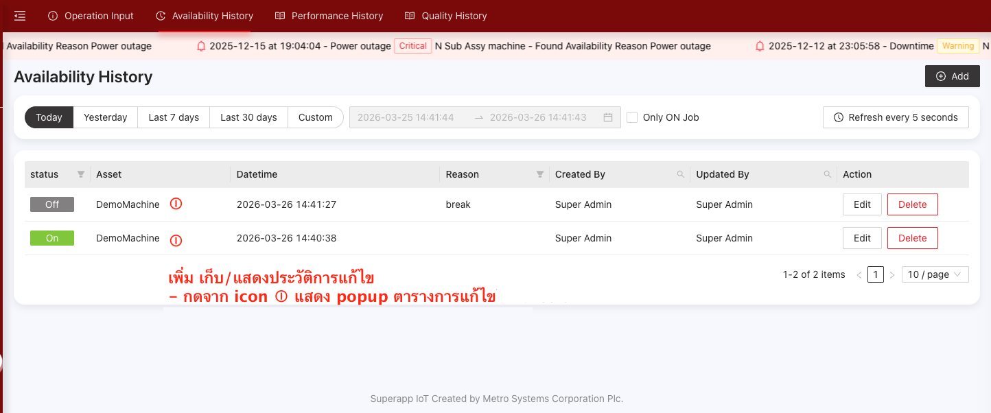This screenshot has height=413, width=991.
Task: Expand the 10 / page size dropdown
Action: (x=935, y=274)
